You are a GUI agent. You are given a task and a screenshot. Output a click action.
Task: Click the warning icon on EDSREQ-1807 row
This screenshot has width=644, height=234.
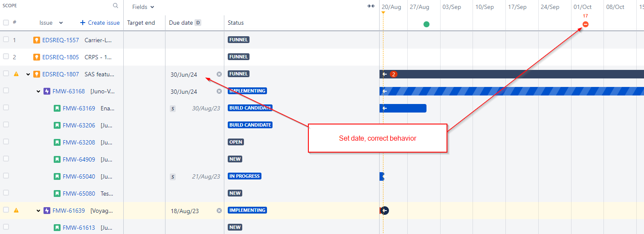[x=16, y=74]
